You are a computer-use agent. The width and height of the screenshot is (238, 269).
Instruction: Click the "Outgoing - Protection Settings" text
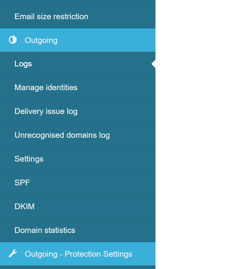[x=78, y=254]
